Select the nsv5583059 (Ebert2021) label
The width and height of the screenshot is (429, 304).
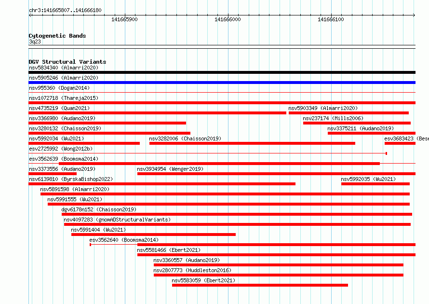[x=203, y=280]
